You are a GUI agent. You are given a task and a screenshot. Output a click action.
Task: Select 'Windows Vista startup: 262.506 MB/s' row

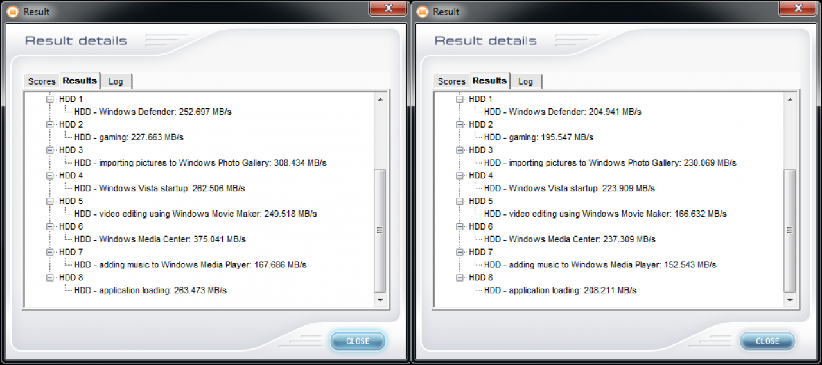click(159, 189)
